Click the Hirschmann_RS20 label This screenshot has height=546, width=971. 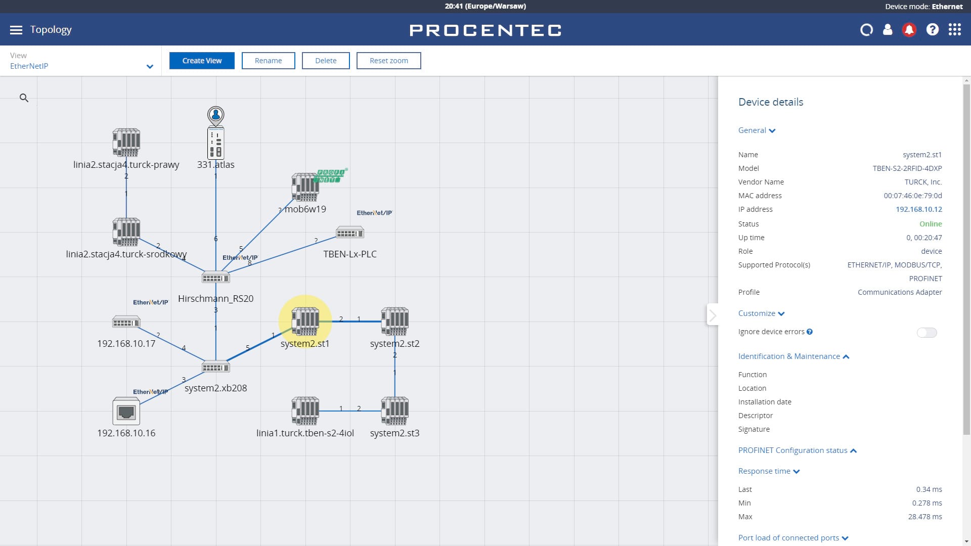(x=215, y=299)
